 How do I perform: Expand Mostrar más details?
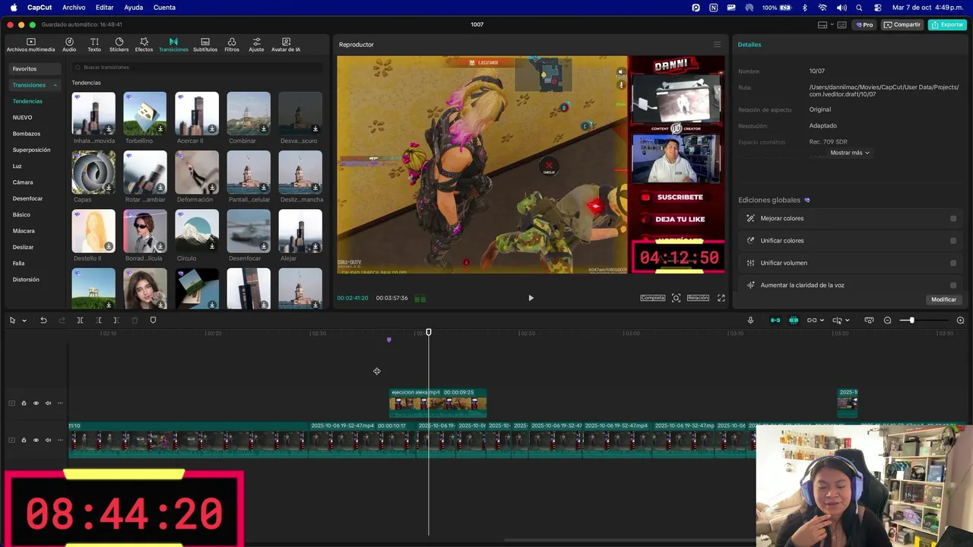pos(849,153)
